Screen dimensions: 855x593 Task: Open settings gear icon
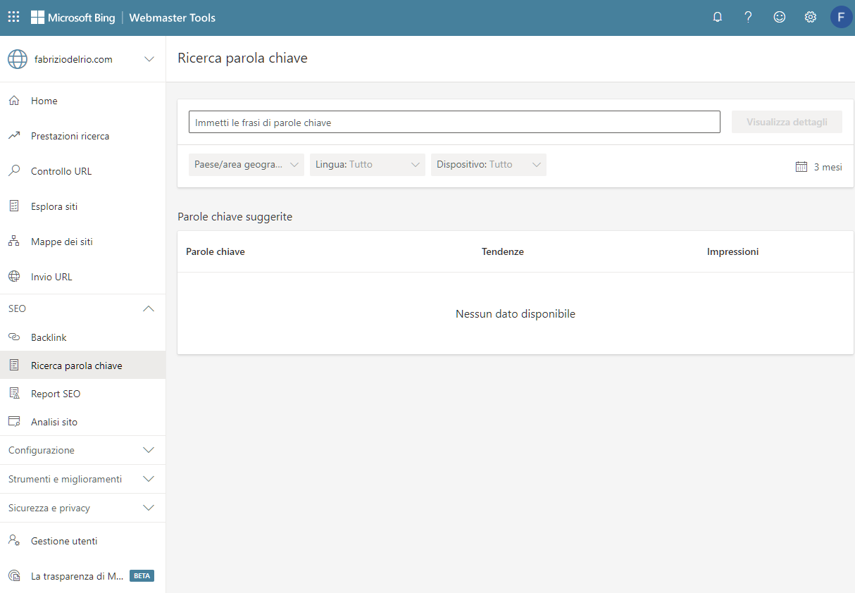[x=811, y=18]
